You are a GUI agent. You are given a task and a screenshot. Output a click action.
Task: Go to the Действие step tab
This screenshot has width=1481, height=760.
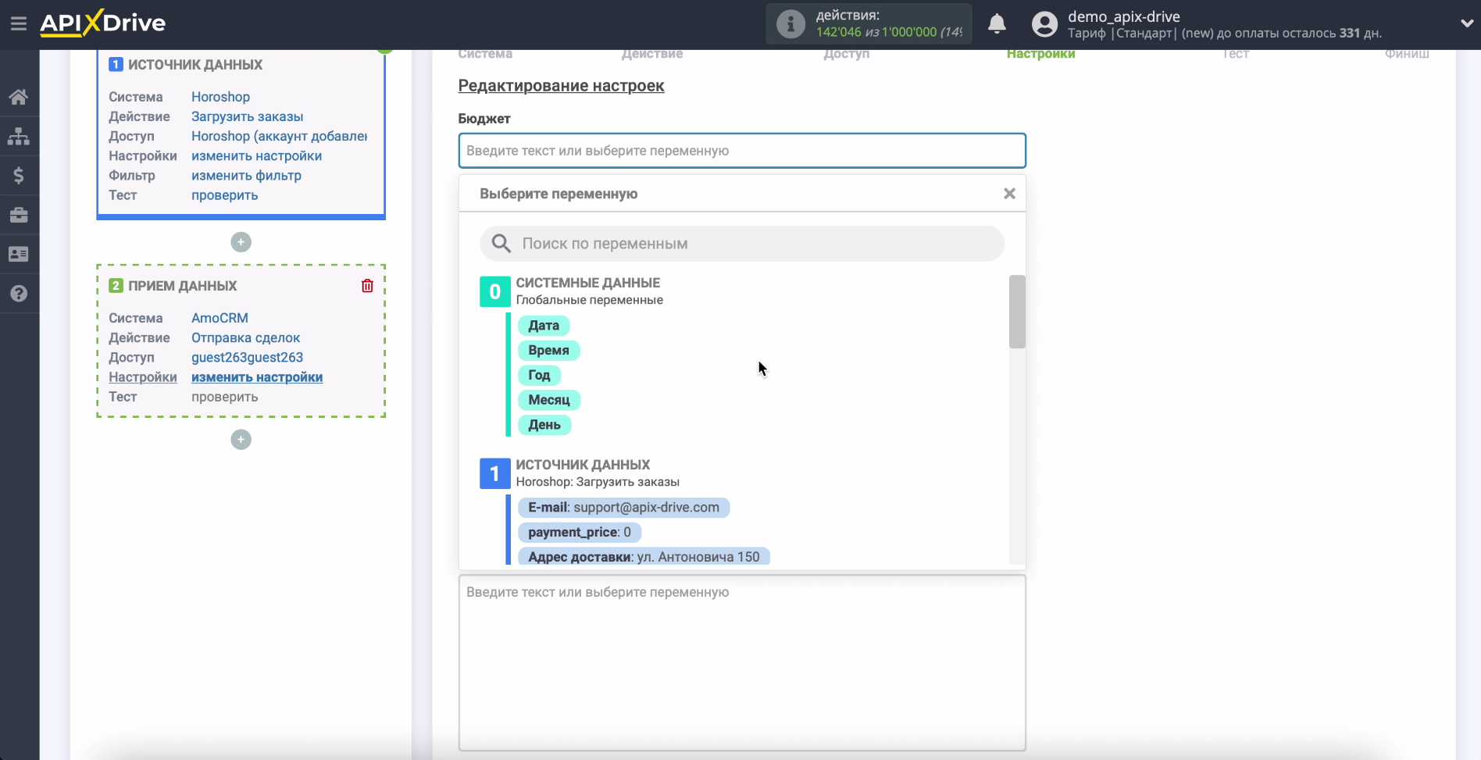pos(651,54)
